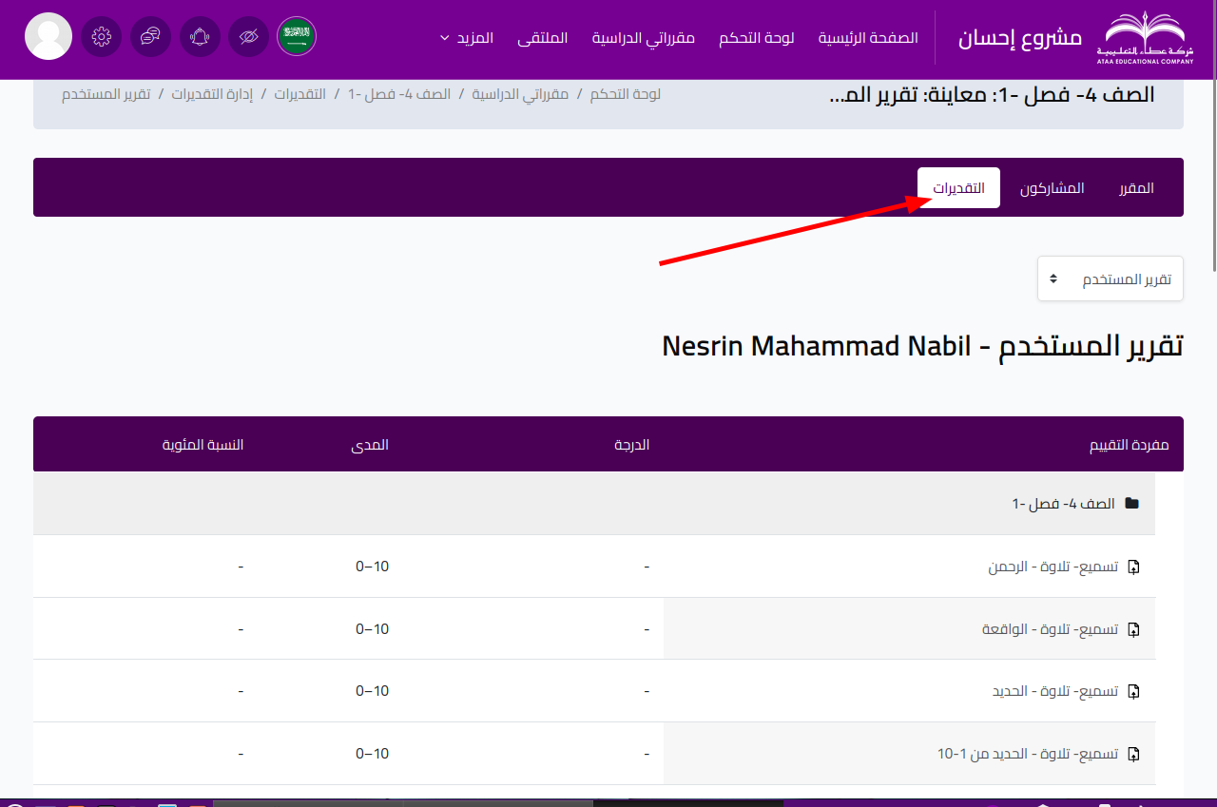This screenshot has height=807, width=1217.
Task: Open the user profile avatar menu
Action: pos(48,37)
